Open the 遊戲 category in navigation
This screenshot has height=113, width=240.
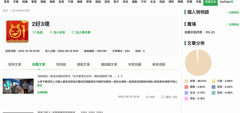point(98,2)
